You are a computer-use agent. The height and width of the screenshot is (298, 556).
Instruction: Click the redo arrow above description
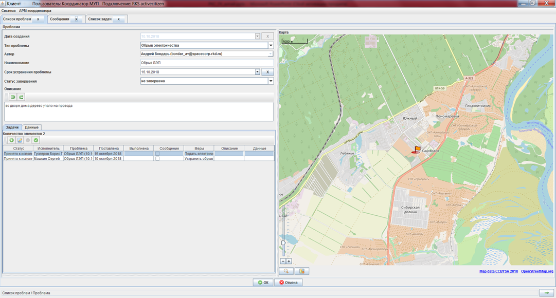(21, 97)
